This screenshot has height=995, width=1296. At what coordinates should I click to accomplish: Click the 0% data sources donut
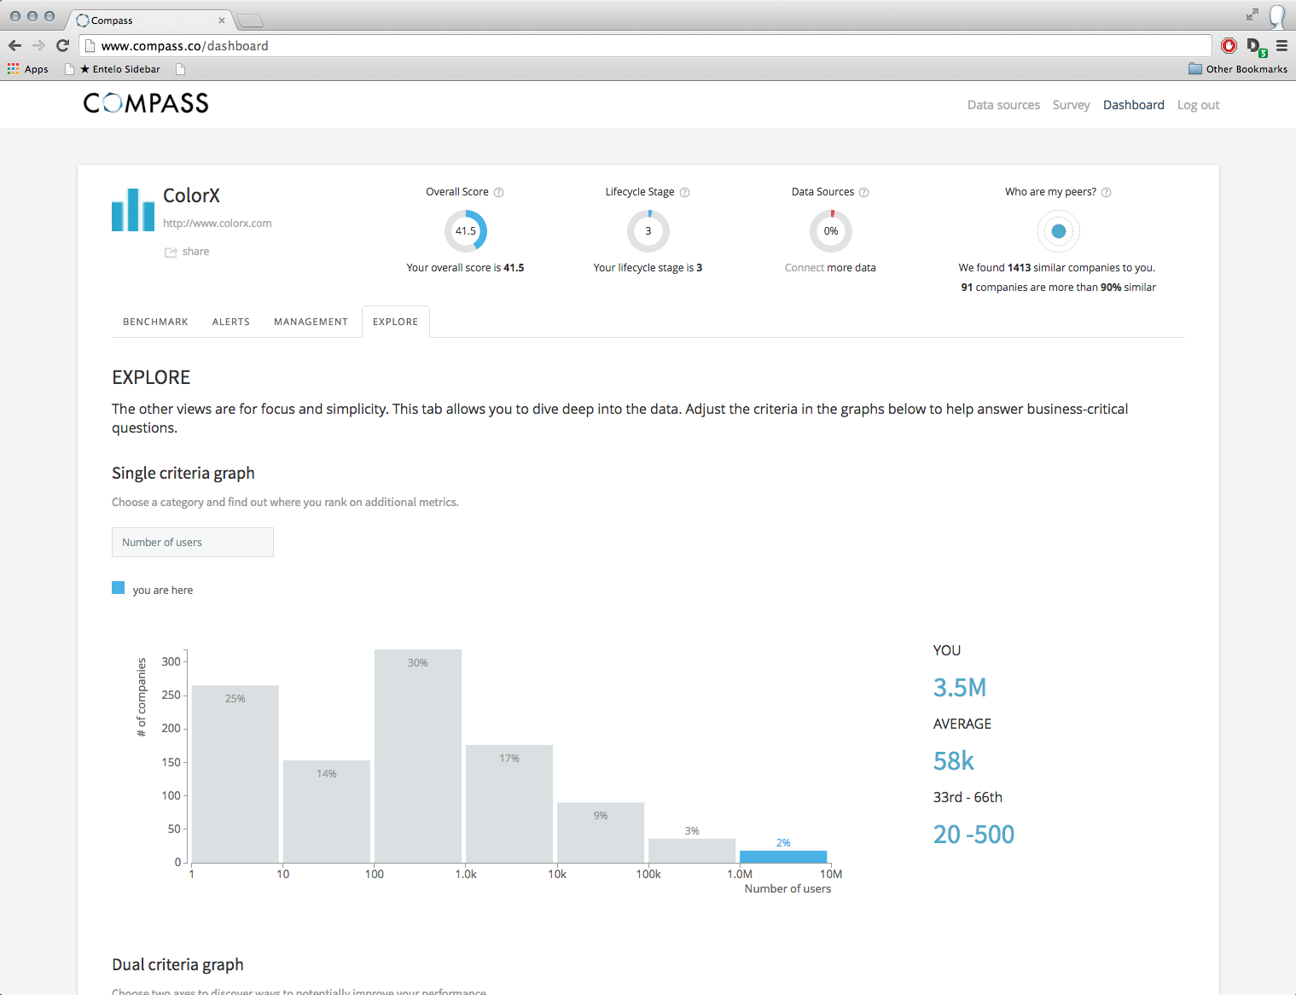(x=831, y=231)
